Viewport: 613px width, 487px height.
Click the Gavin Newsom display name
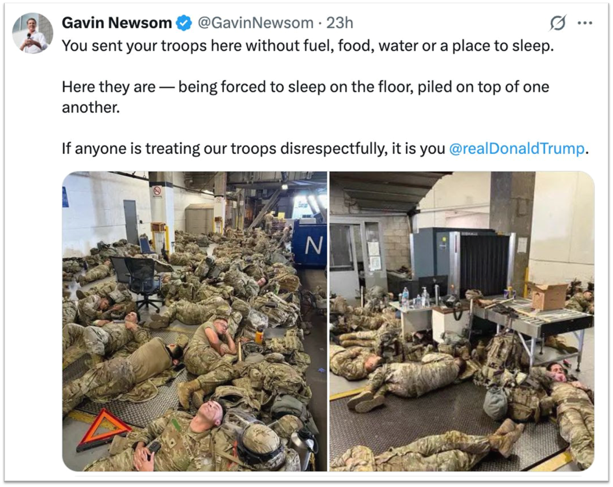(117, 23)
